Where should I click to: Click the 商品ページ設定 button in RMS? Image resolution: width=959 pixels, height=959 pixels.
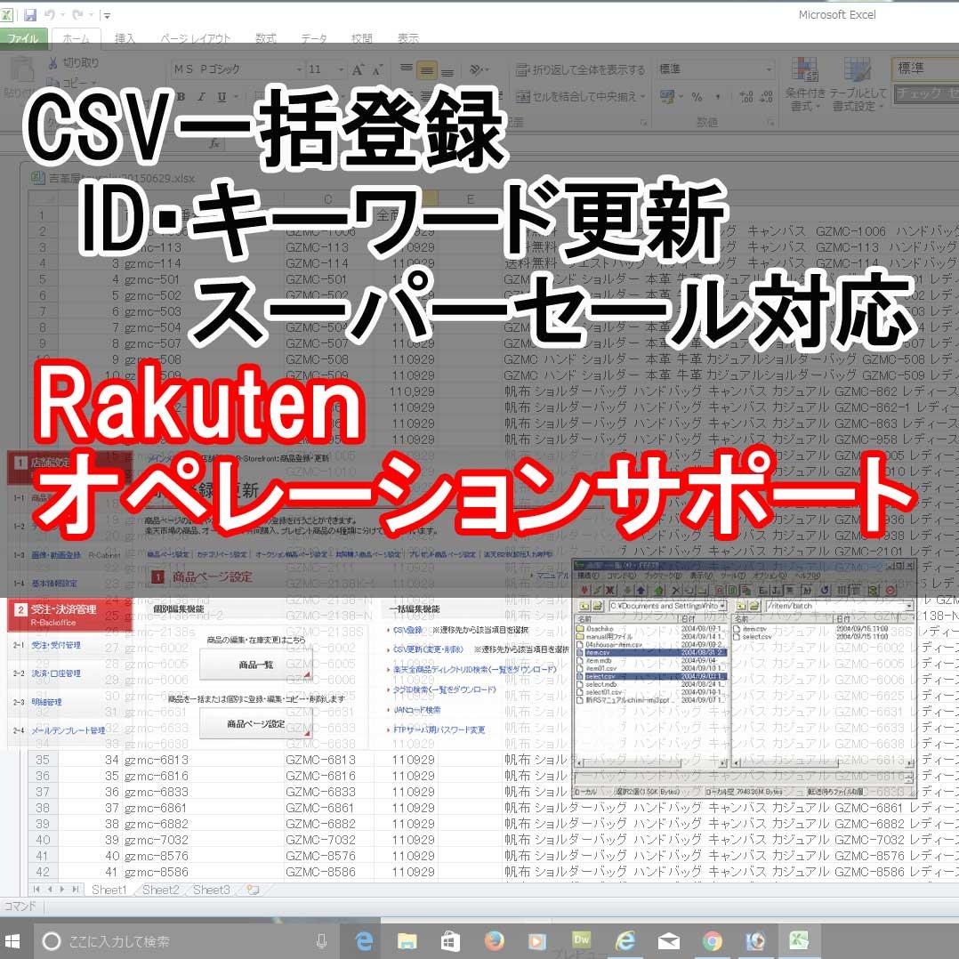255,723
